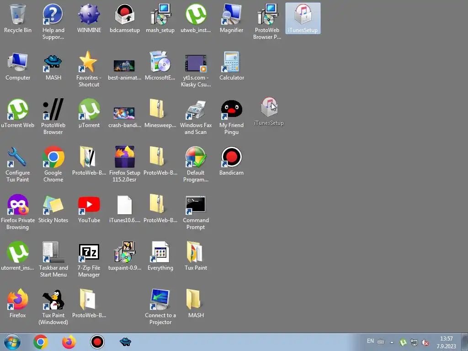Open Windows Fax and Scan shortcut
468x351 pixels.
click(196, 117)
